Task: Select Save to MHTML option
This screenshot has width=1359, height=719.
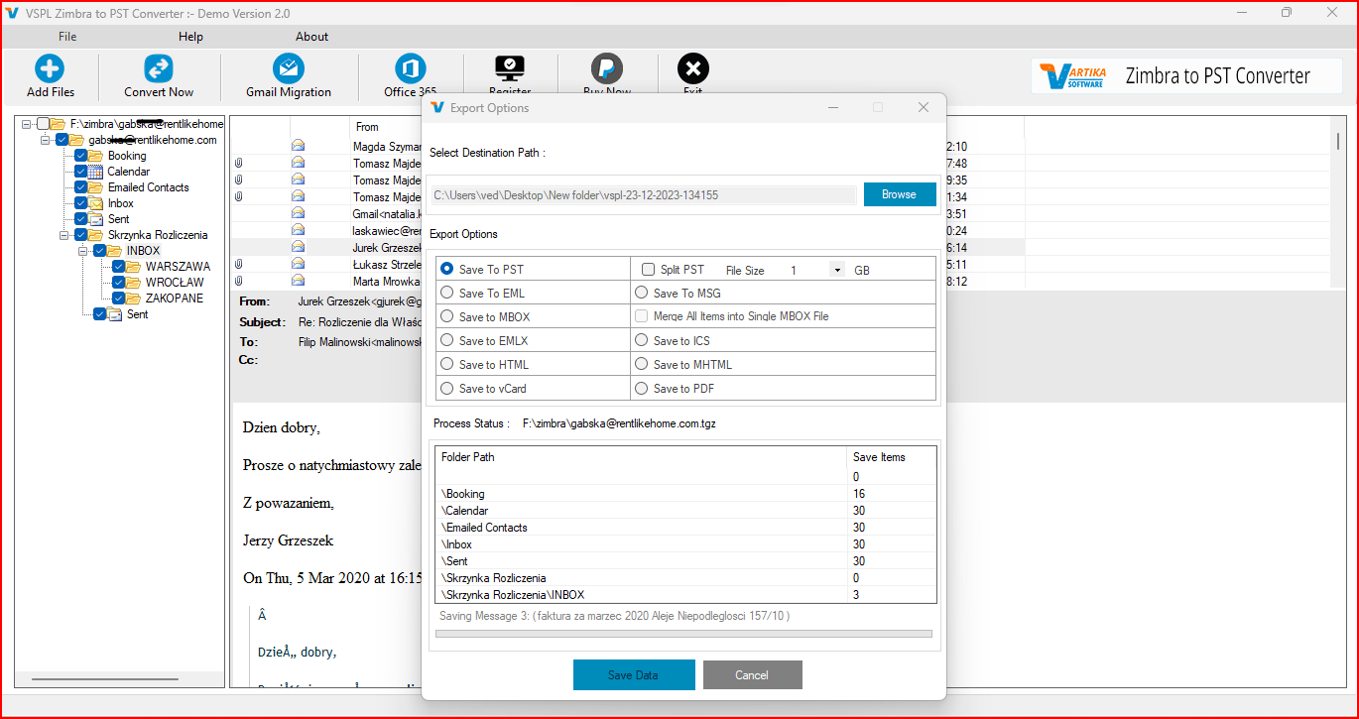Action: point(642,364)
